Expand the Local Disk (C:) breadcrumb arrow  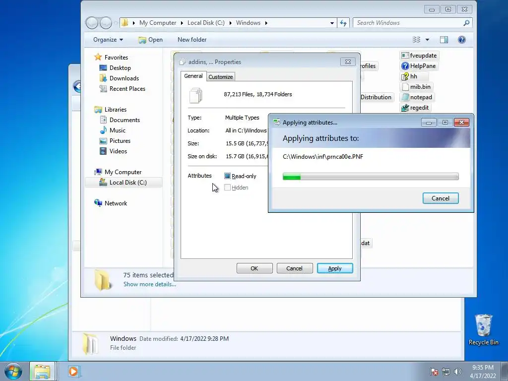pos(230,23)
